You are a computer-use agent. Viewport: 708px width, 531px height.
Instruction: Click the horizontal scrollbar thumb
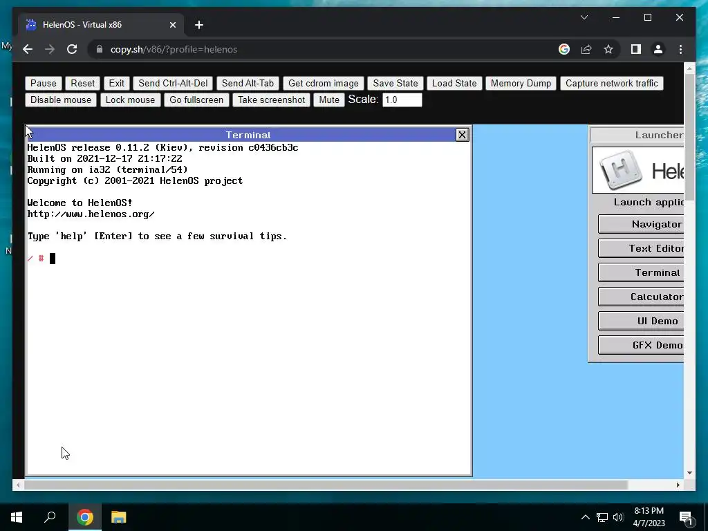(325, 485)
